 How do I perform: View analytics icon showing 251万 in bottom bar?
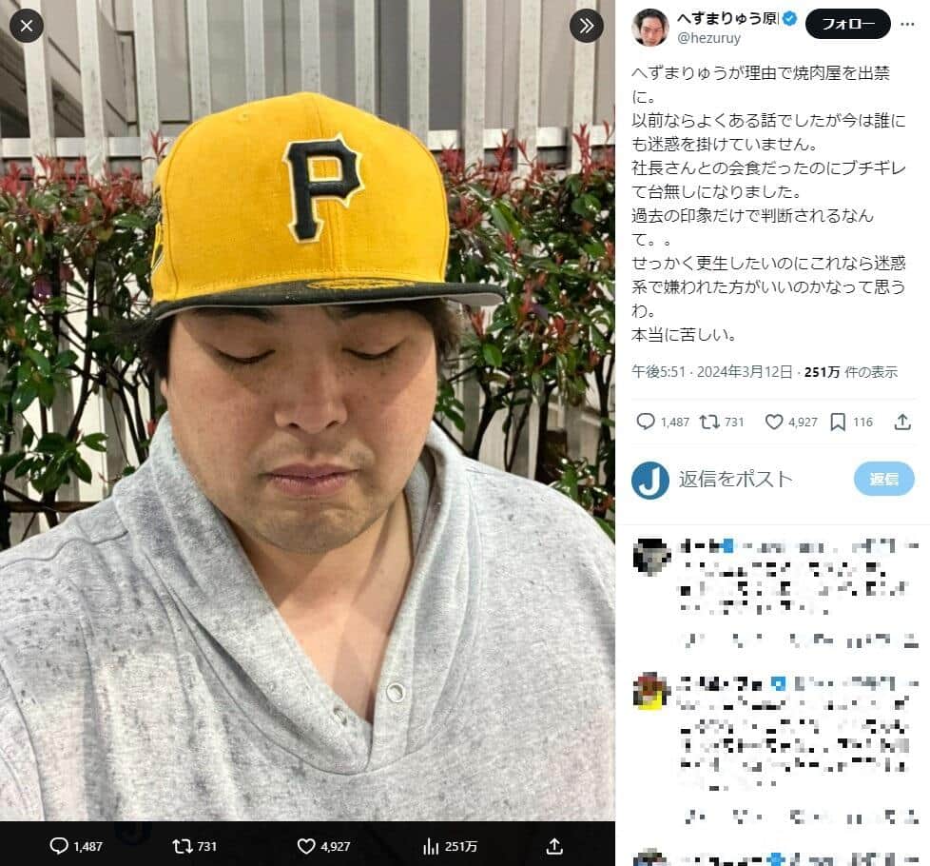[430, 846]
